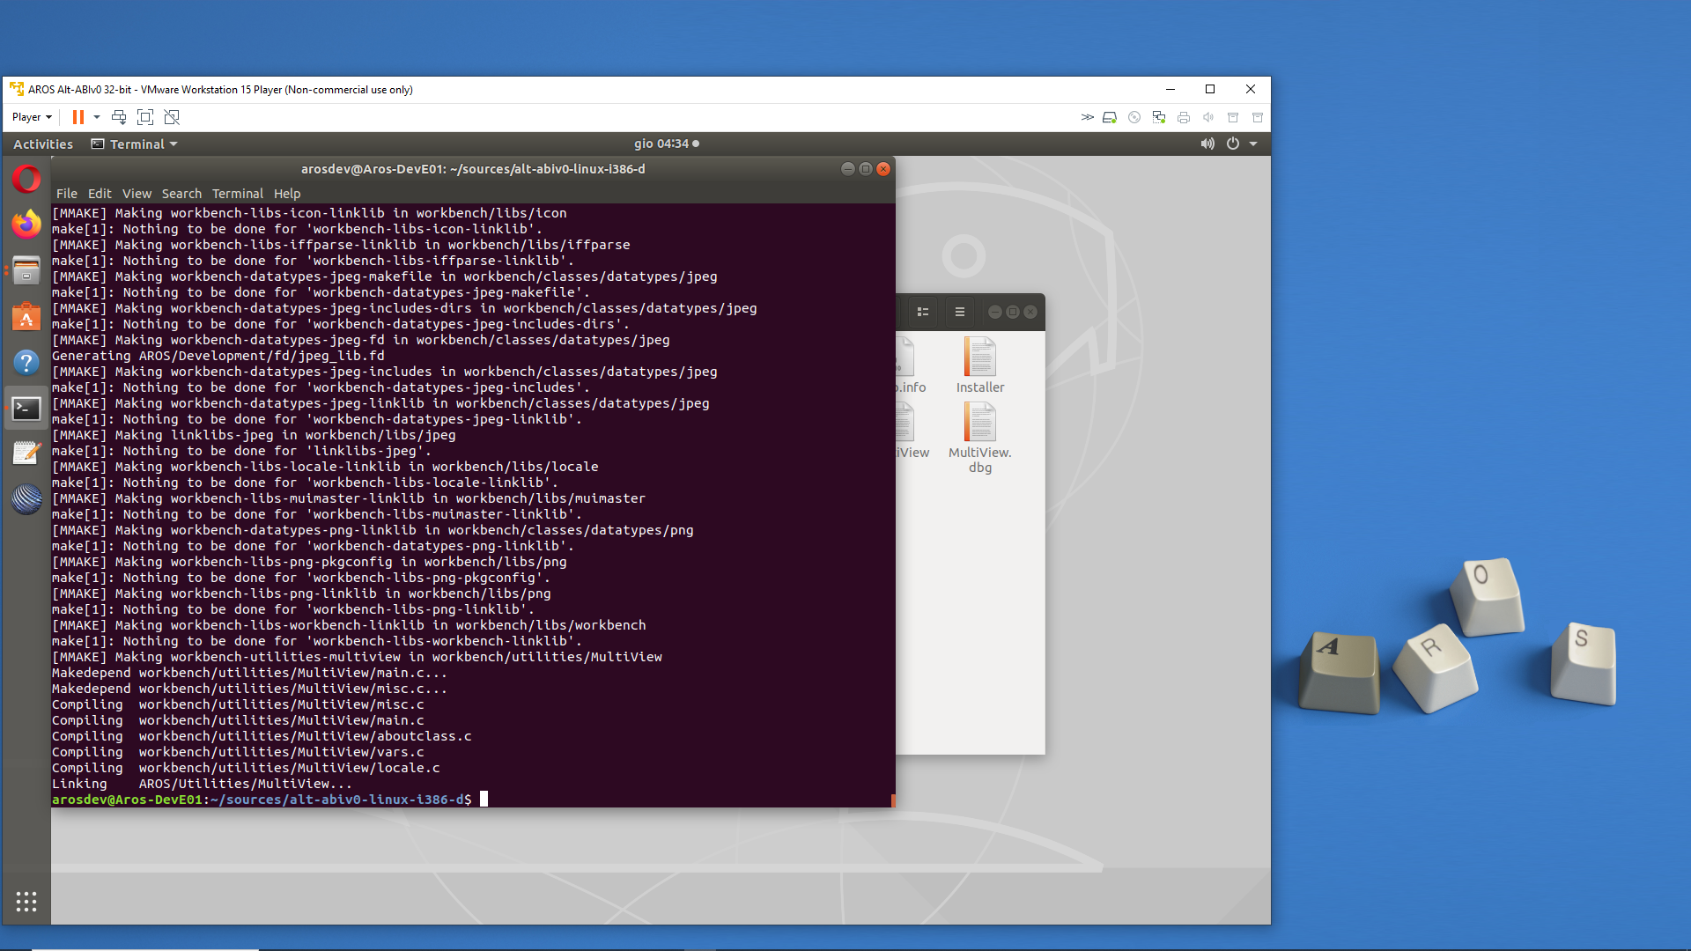Click the 'Makedepend ... misc.c...' line

[x=249, y=689]
